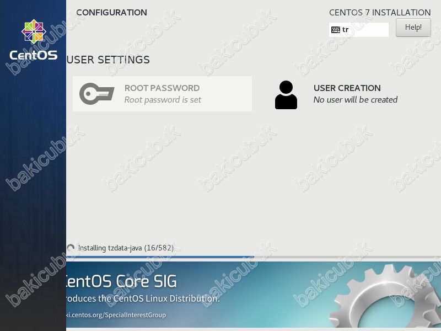Open the ROOT PASSWORD setting
Image resolution: width=441 pixels, height=331 pixels.
(162, 94)
